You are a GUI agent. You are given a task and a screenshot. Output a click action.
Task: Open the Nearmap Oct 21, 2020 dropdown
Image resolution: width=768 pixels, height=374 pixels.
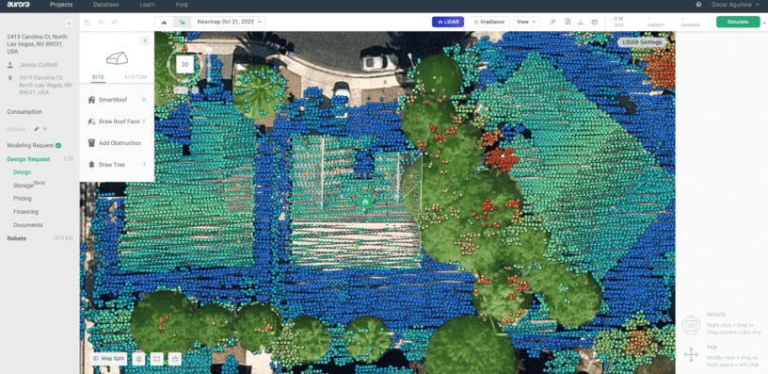coord(229,22)
